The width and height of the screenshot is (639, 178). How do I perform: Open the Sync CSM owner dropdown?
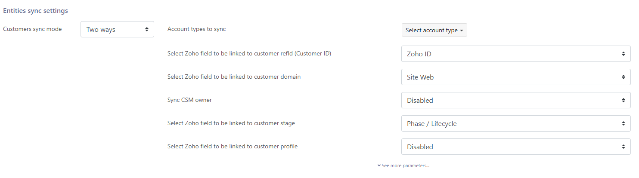(515, 100)
